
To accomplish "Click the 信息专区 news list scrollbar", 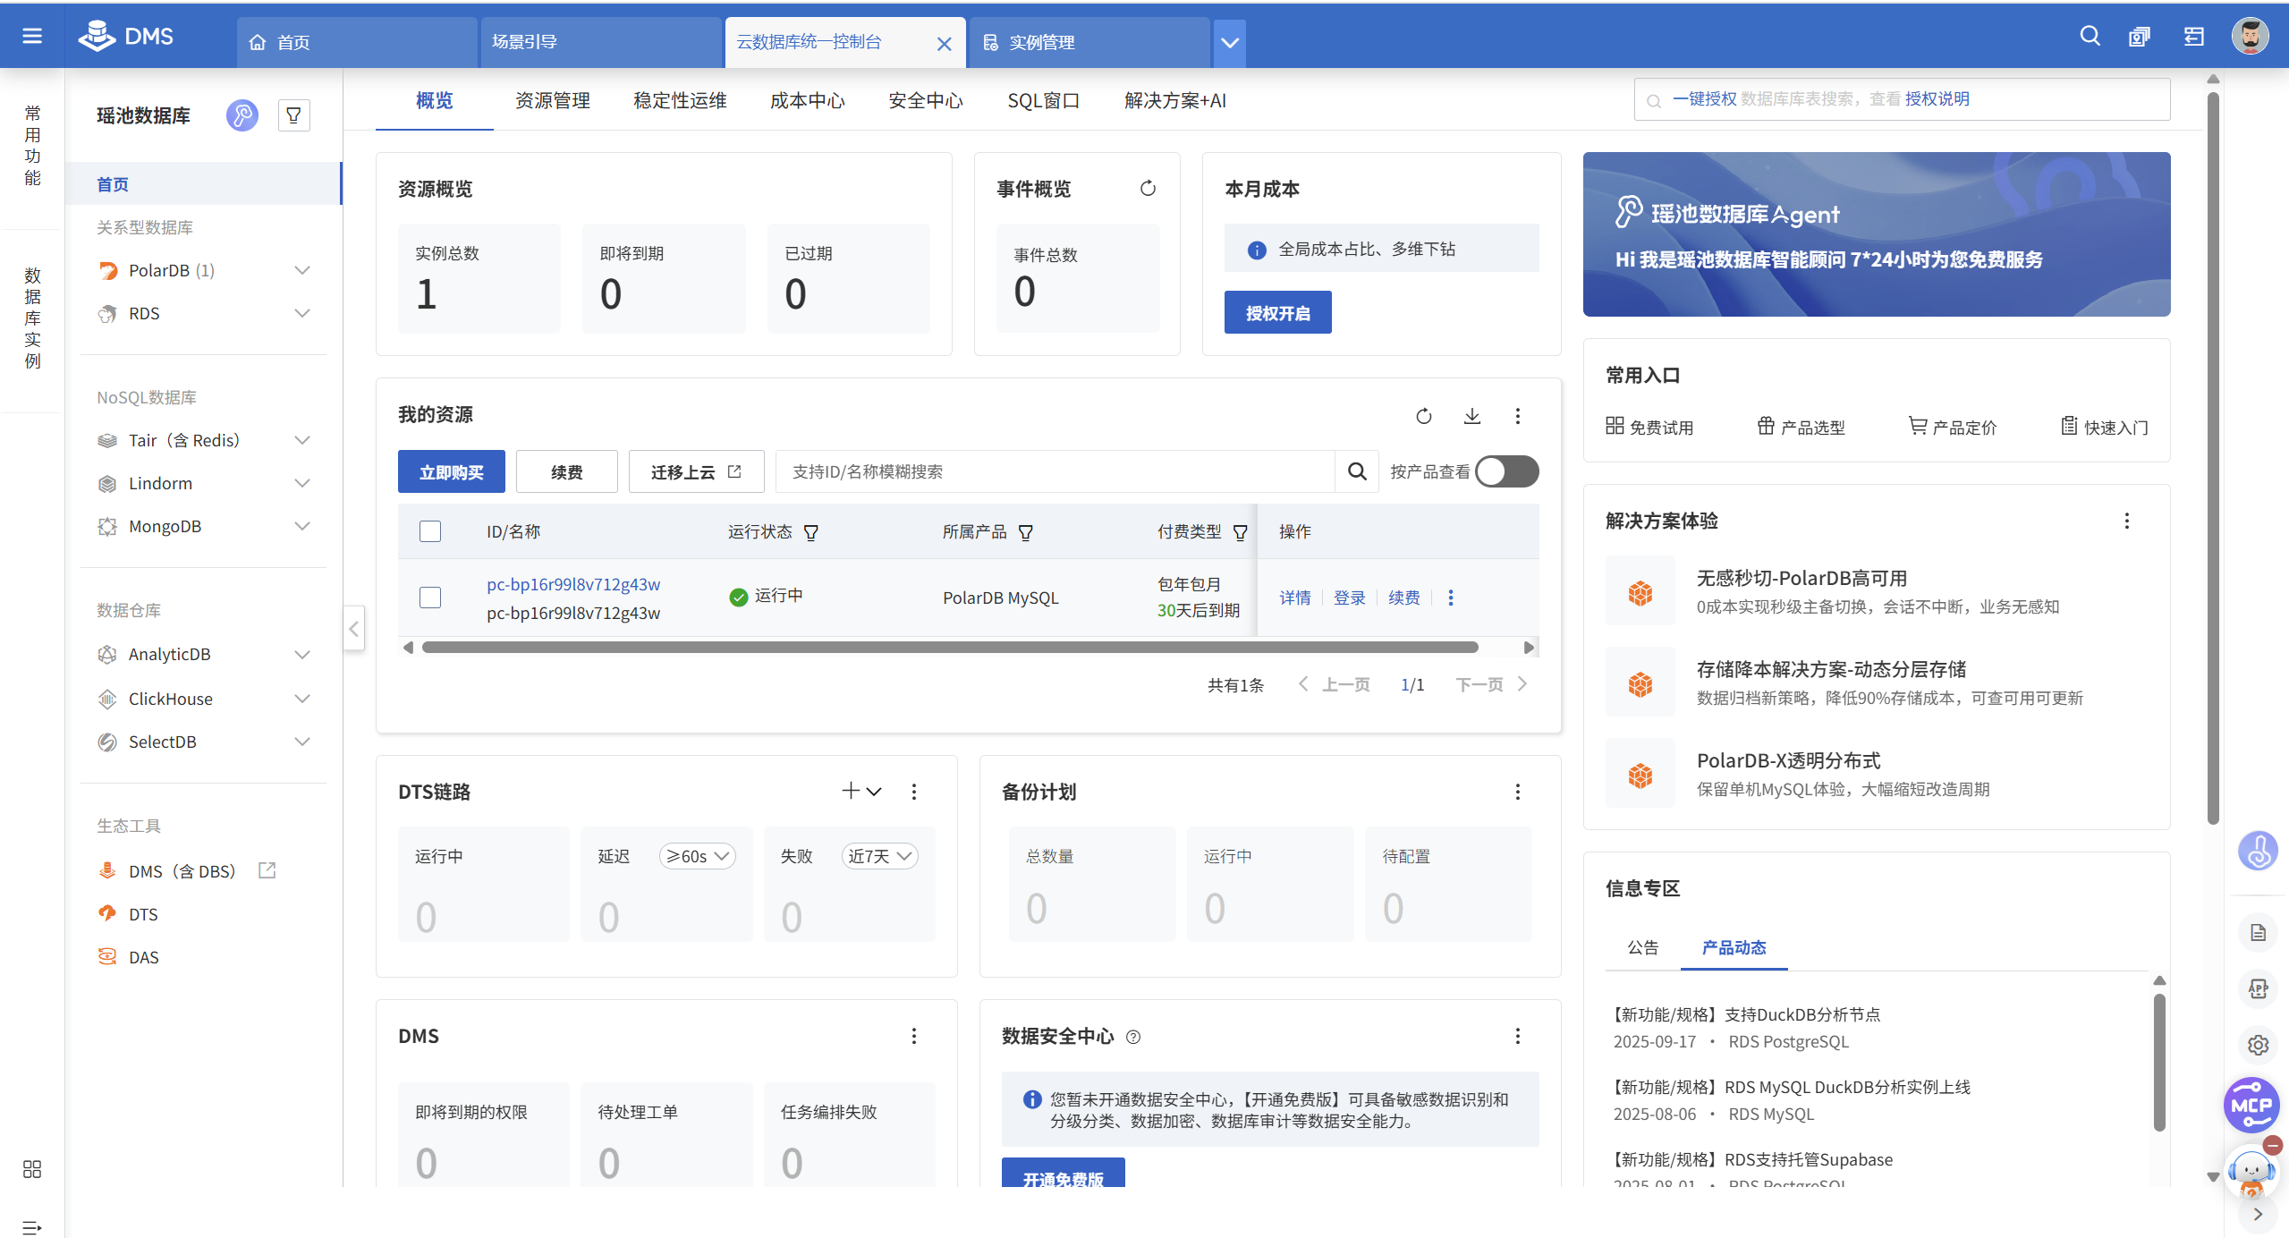I will click(2159, 1063).
